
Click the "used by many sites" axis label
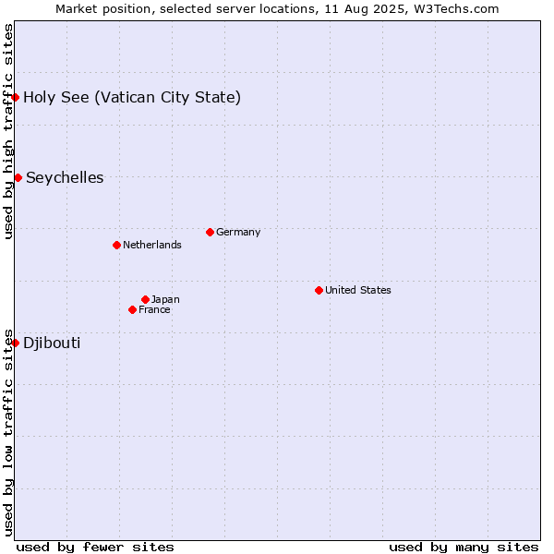464,548
